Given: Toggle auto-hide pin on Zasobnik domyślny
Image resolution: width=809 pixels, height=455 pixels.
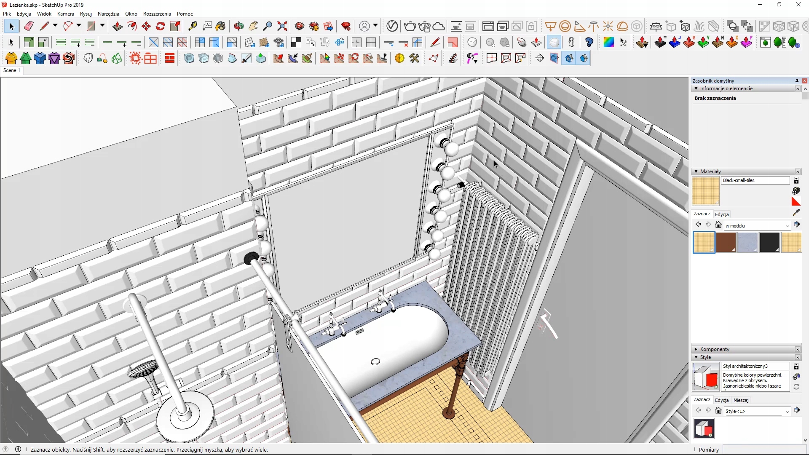Looking at the screenshot, I should [797, 80].
